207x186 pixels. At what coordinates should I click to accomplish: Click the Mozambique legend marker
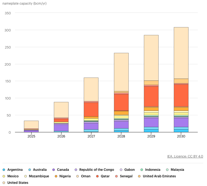(x=26, y=176)
